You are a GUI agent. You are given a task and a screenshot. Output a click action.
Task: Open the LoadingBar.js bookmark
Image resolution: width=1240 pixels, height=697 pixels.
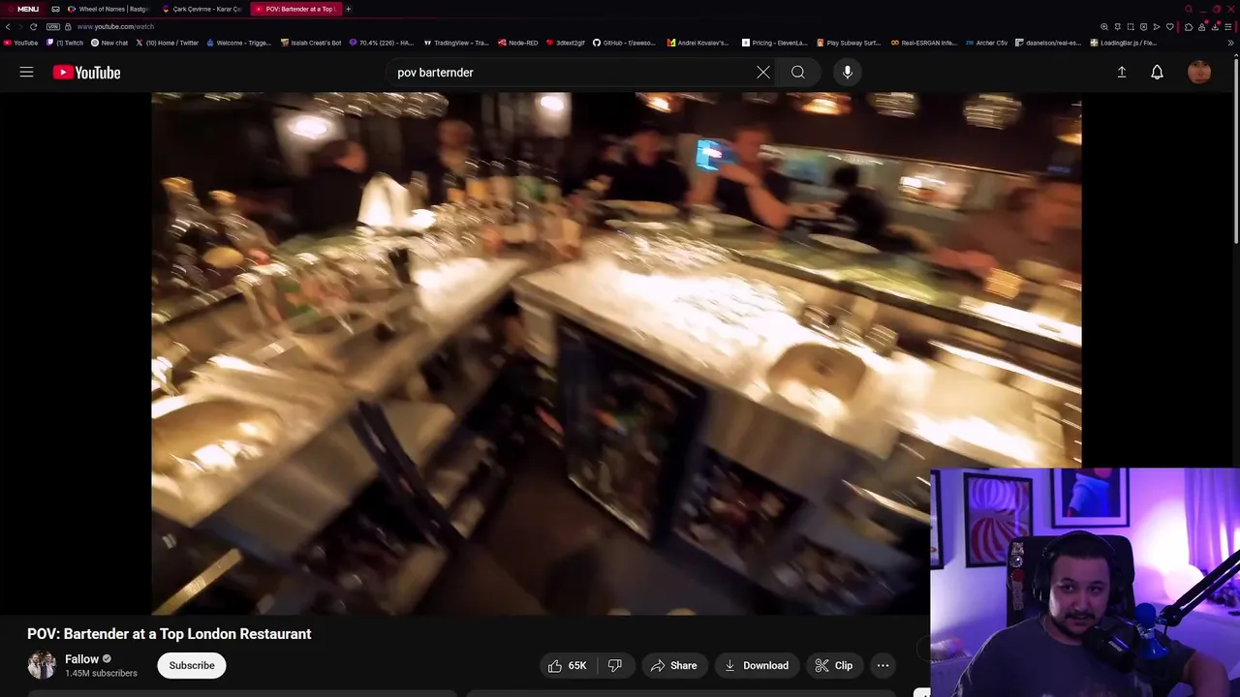pos(1123,43)
